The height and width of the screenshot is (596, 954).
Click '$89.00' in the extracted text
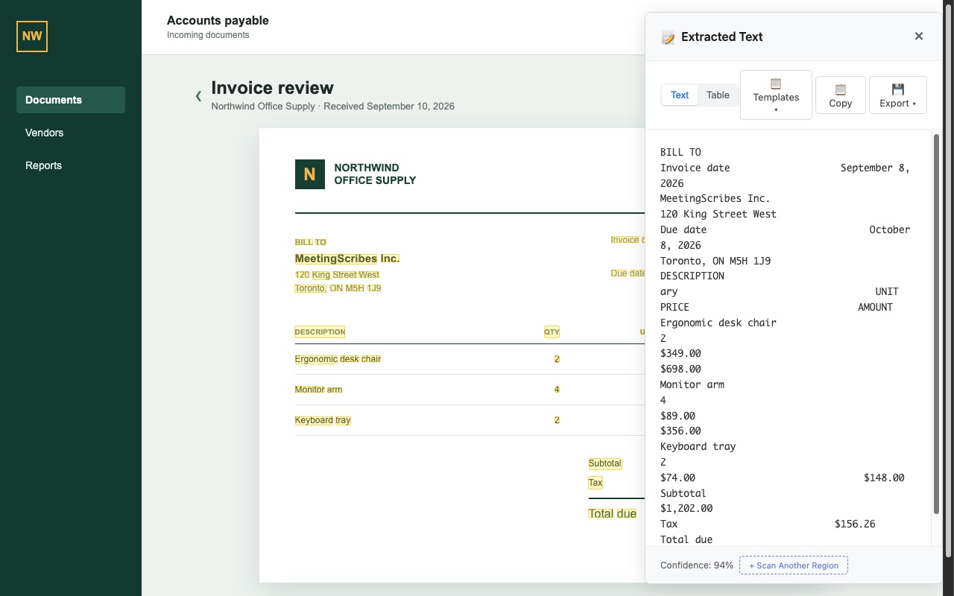[x=677, y=416]
